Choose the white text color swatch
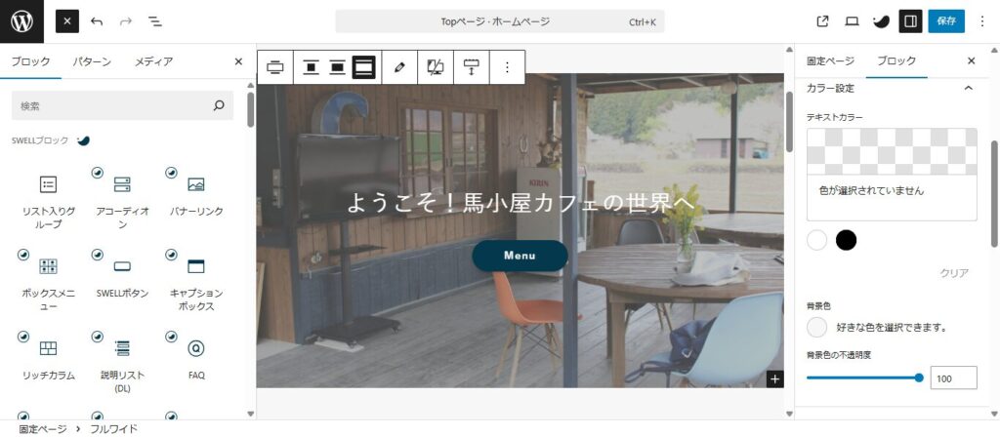This screenshot has height=437, width=1000. click(817, 240)
